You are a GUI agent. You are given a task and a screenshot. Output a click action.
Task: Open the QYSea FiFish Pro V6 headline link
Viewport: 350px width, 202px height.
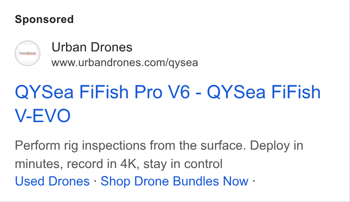[x=168, y=104]
